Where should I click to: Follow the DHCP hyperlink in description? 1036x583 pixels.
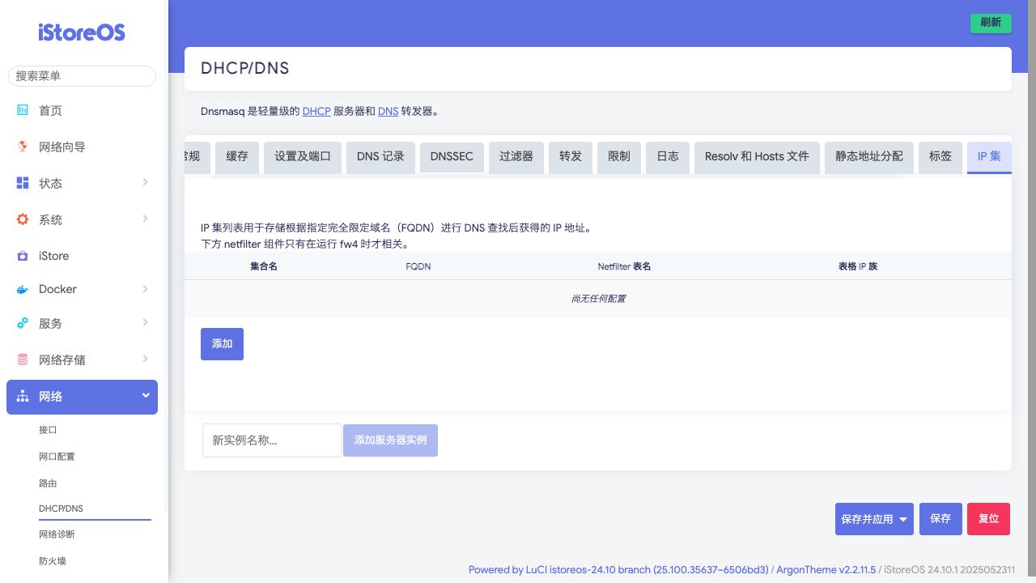tap(316, 111)
